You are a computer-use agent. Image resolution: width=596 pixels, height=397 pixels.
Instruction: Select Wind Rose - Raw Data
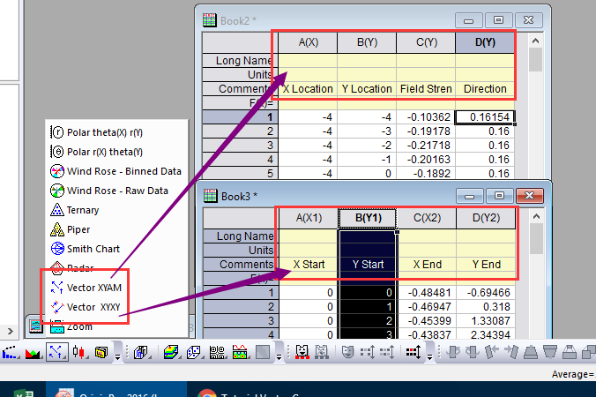pyautogui.click(x=109, y=191)
